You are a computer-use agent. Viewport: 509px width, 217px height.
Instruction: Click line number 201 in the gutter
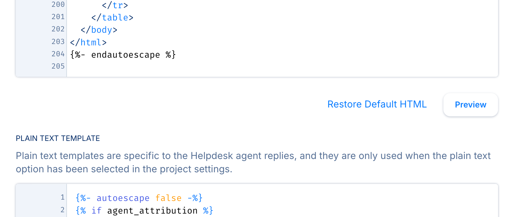coord(58,17)
